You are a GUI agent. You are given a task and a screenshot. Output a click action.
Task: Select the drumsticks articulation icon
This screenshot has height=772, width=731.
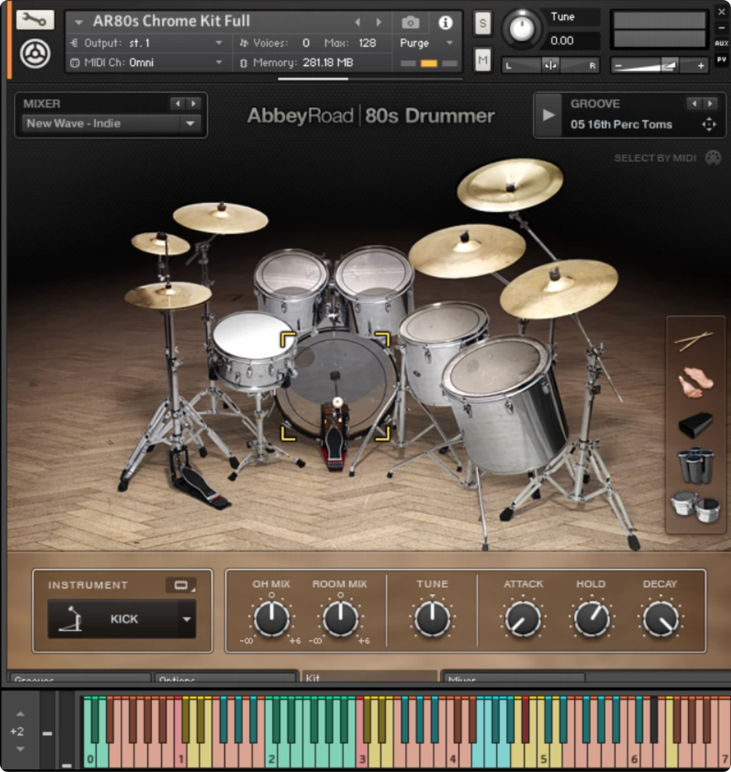(694, 341)
